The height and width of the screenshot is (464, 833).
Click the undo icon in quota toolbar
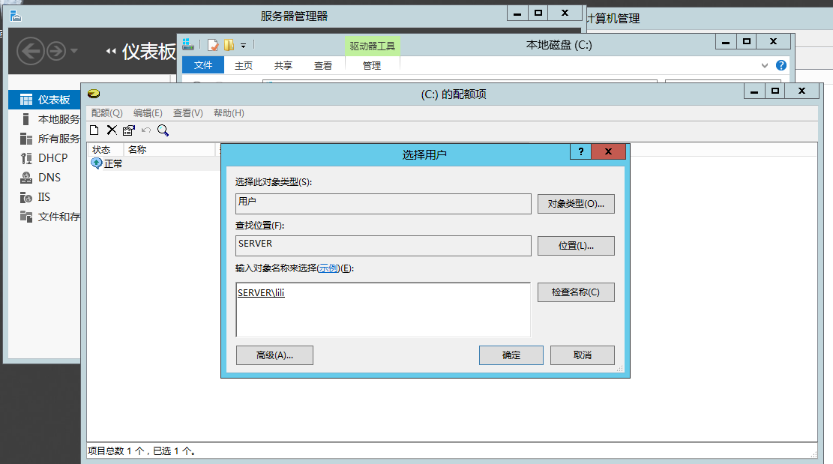tap(146, 130)
